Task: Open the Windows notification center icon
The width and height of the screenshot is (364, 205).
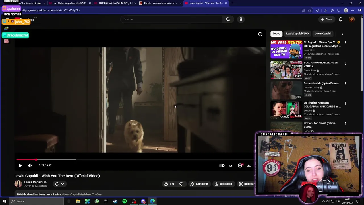Action: point(358,201)
